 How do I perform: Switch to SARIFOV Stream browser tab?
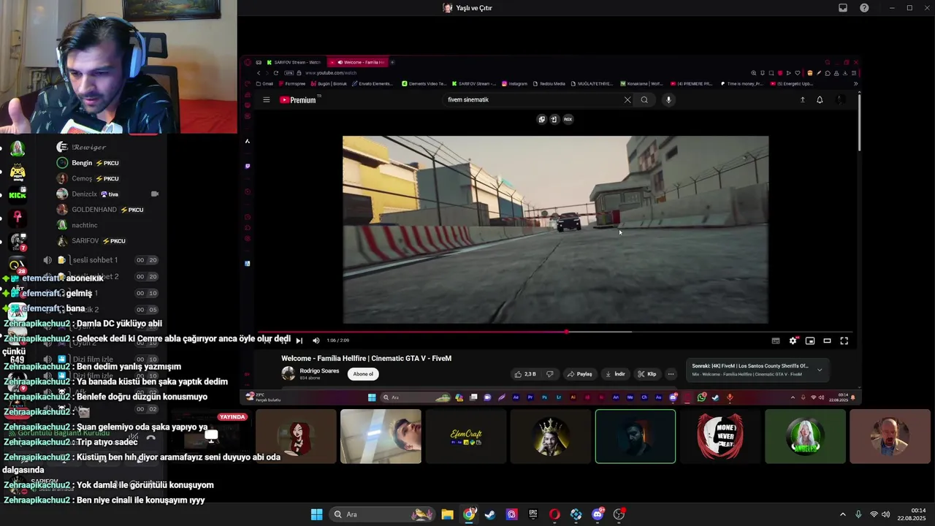click(x=294, y=62)
